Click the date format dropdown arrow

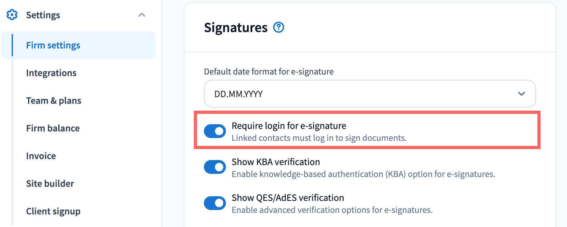[x=521, y=94]
